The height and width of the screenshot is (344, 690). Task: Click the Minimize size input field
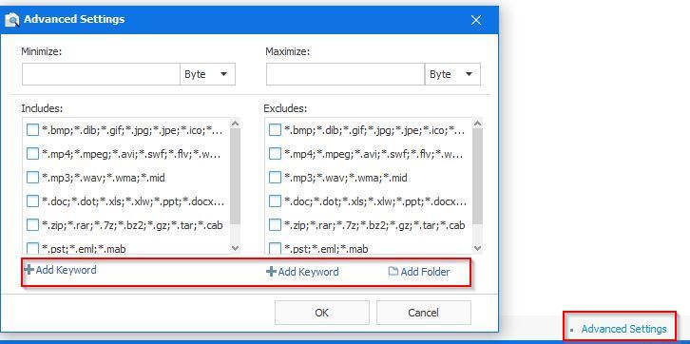tap(101, 74)
